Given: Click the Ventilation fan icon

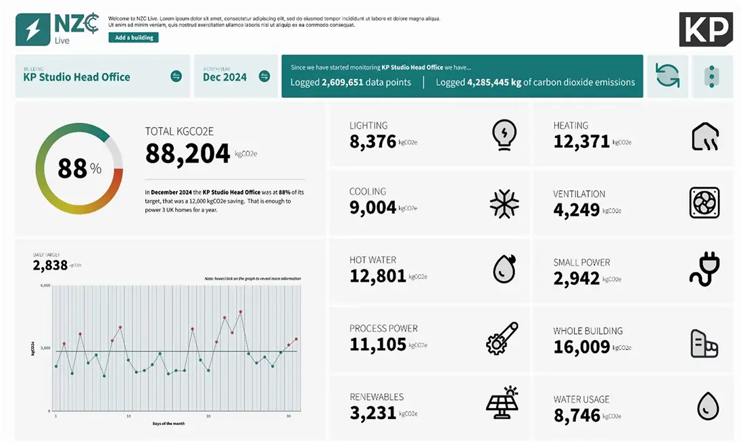Looking at the screenshot, I should point(704,203).
